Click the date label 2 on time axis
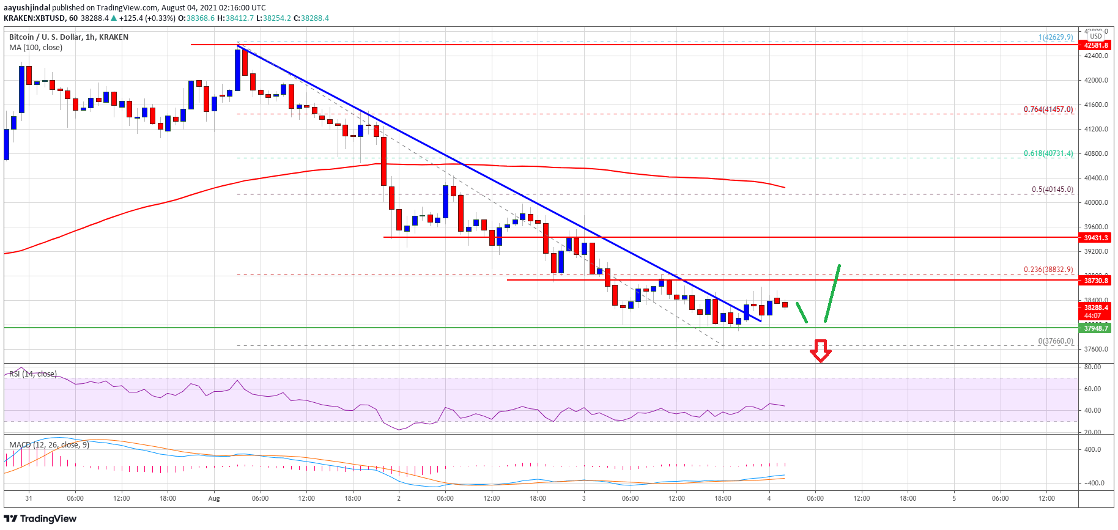The width and height of the screenshot is (1118, 530). click(399, 498)
